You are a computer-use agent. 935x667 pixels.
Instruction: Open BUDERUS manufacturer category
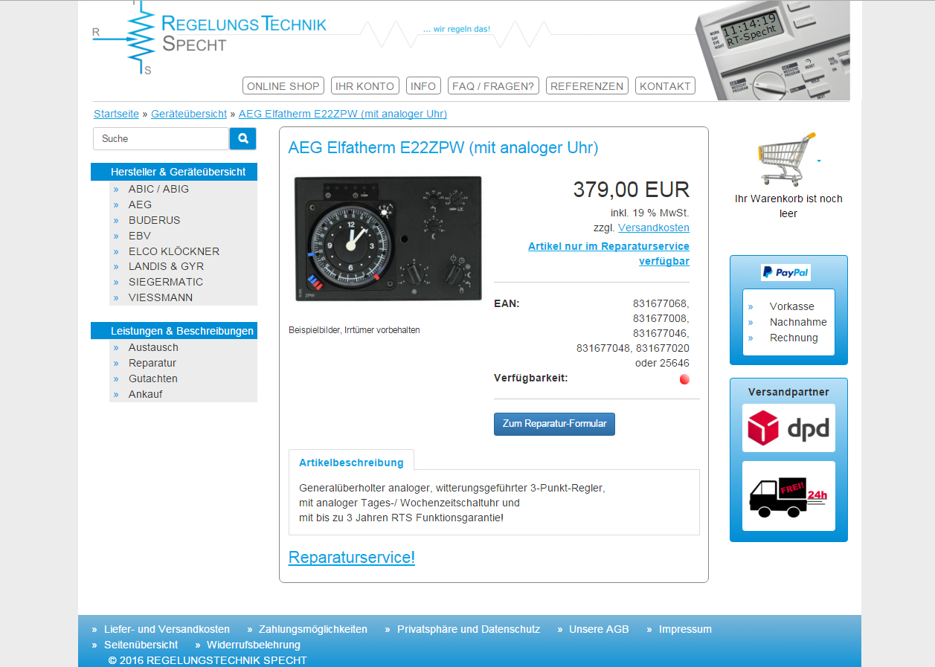[x=154, y=220]
